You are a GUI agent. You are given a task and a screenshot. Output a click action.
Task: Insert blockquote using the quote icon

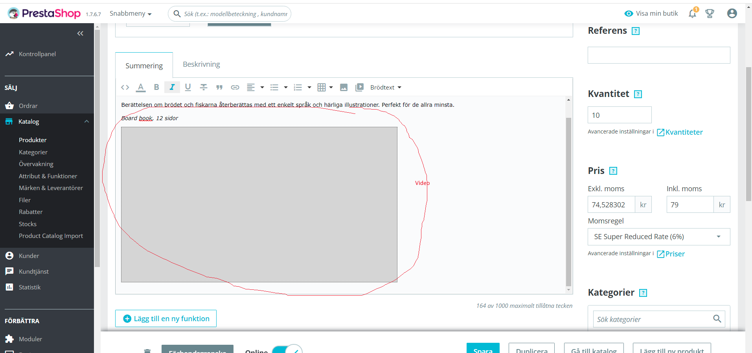(x=219, y=87)
